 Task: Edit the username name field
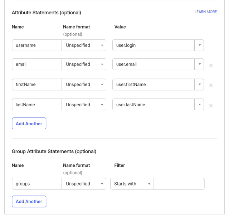[x=37, y=45]
